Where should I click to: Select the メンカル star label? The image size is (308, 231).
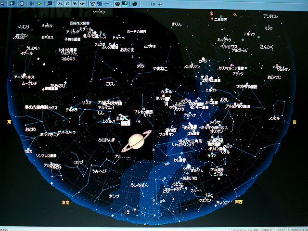tap(274, 118)
